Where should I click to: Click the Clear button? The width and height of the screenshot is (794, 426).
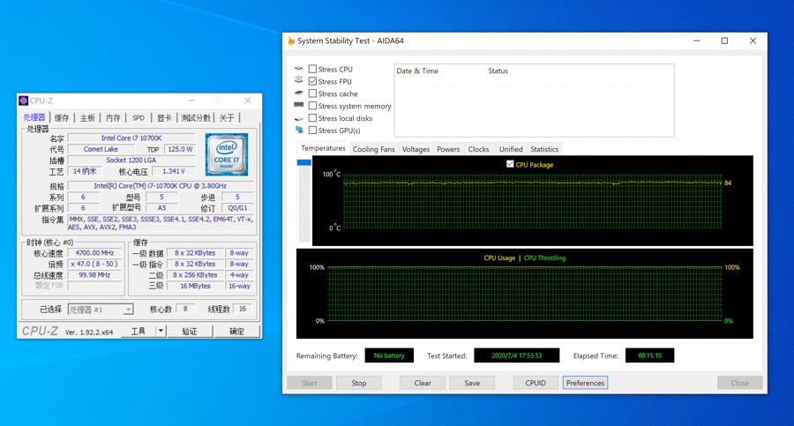pyautogui.click(x=423, y=383)
